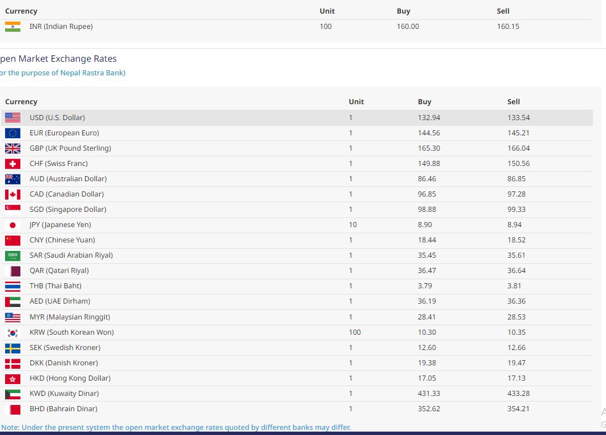Viewport: 606px width, 435px height.
Task: Select the AUD (Australian Dollar) currency name
Action: tap(68, 179)
